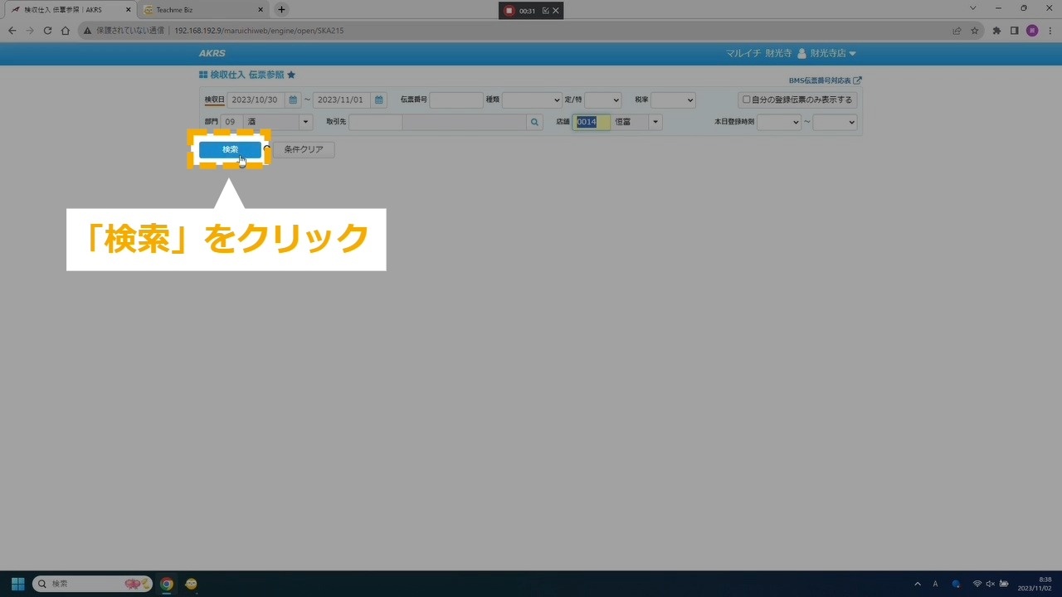The height and width of the screenshot is (597, 1062).
Task: Open the Chrome extensions puzzle icon
Action: pyautogui.click(x=996, y=31)
